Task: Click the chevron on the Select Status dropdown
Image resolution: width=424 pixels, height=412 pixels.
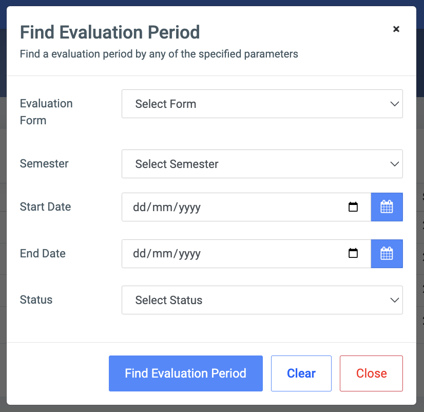Action: coord(394,300)
